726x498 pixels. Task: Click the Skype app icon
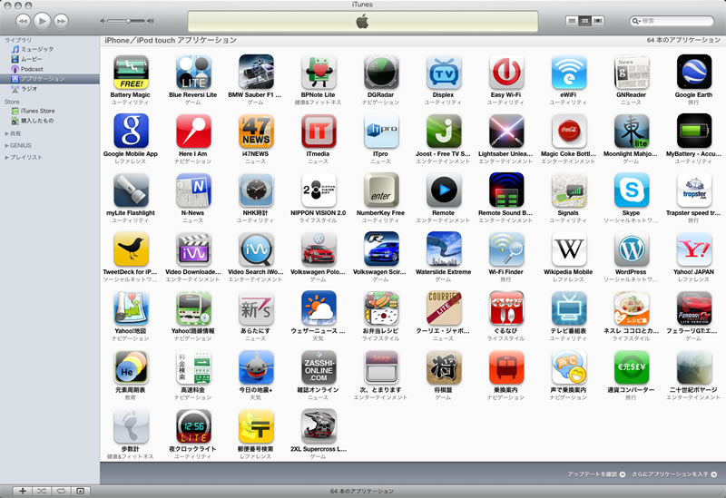(x=631, y=190)
